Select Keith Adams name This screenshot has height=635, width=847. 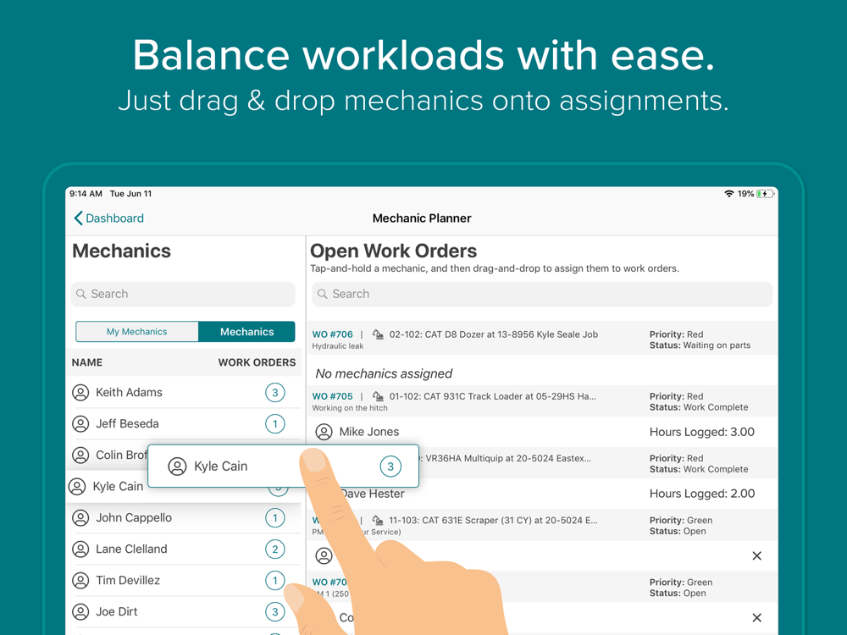click(x=129, y=393)
